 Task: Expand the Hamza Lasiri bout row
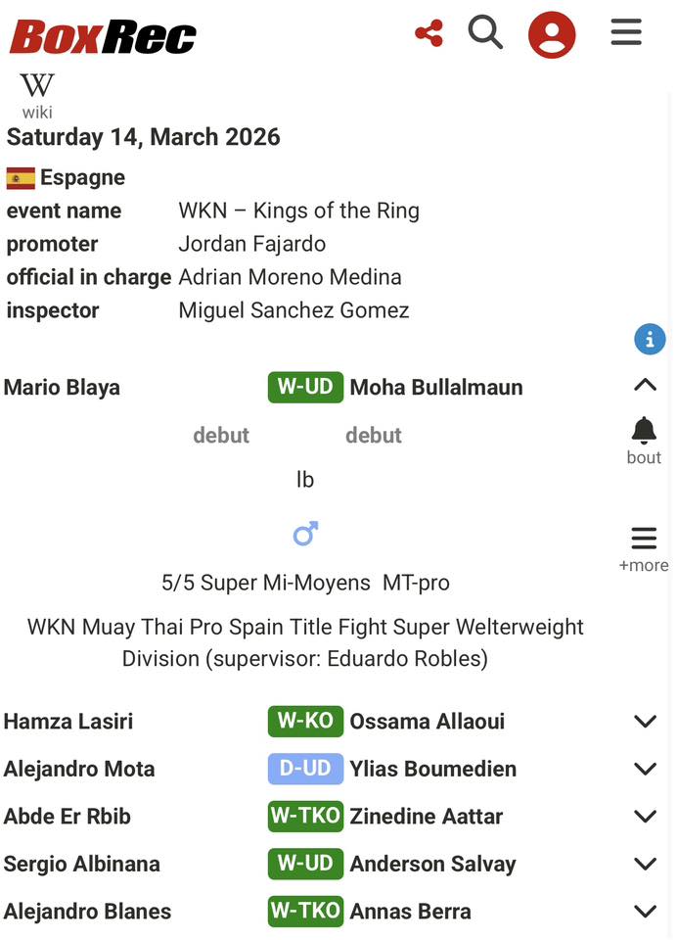pos(645,722)
